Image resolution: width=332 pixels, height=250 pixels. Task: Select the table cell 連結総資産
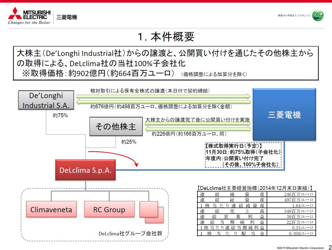coord(232,200)
